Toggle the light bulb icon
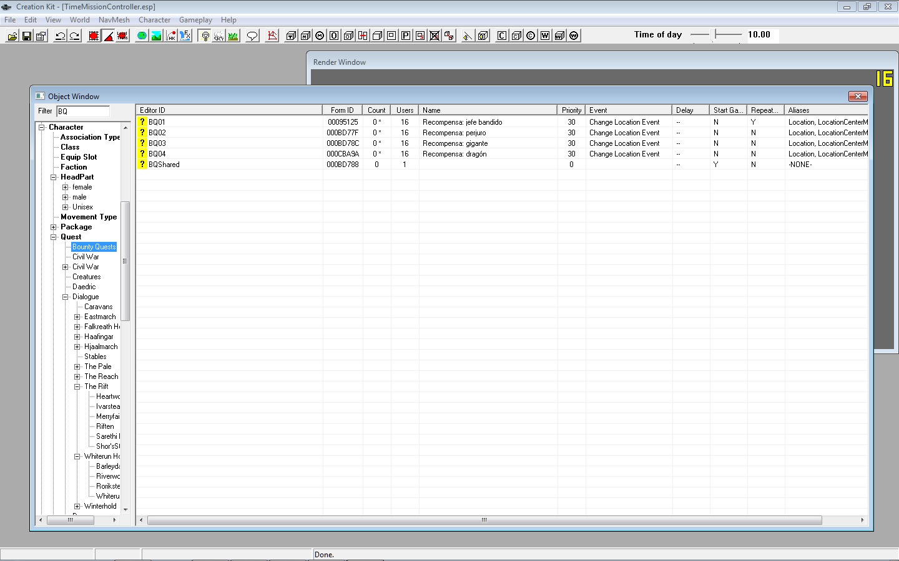Image resolution: width=899 pixels, height=561 pixels. click(205, 36)
